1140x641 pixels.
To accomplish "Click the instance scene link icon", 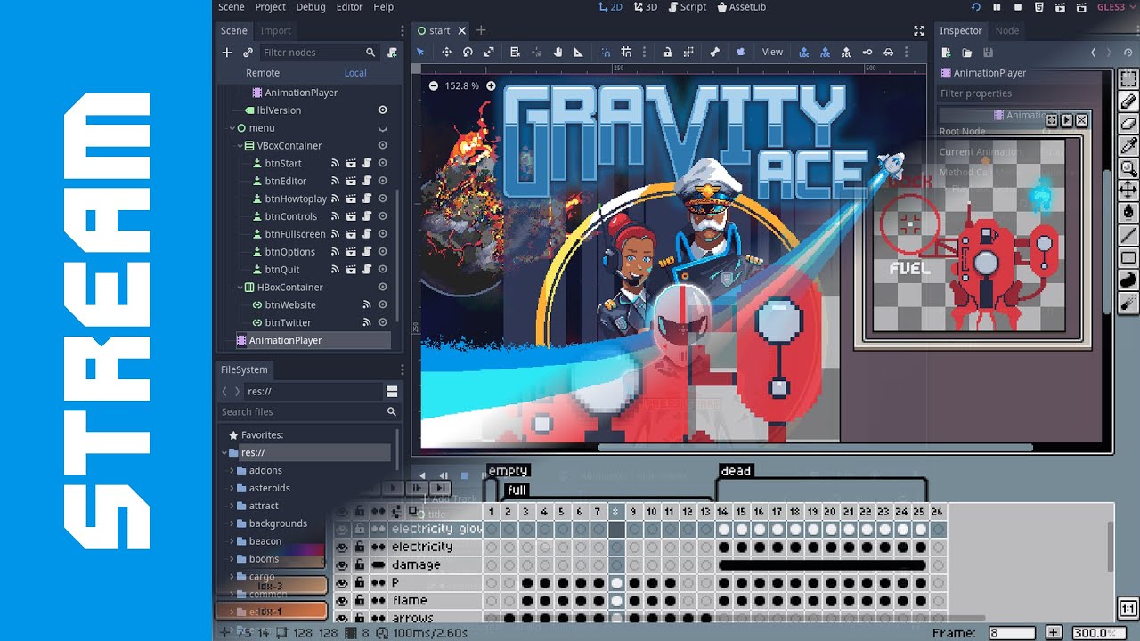I will (248, 53).
